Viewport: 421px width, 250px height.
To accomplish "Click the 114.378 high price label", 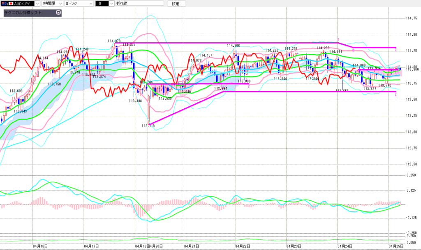I will (114, 41).
